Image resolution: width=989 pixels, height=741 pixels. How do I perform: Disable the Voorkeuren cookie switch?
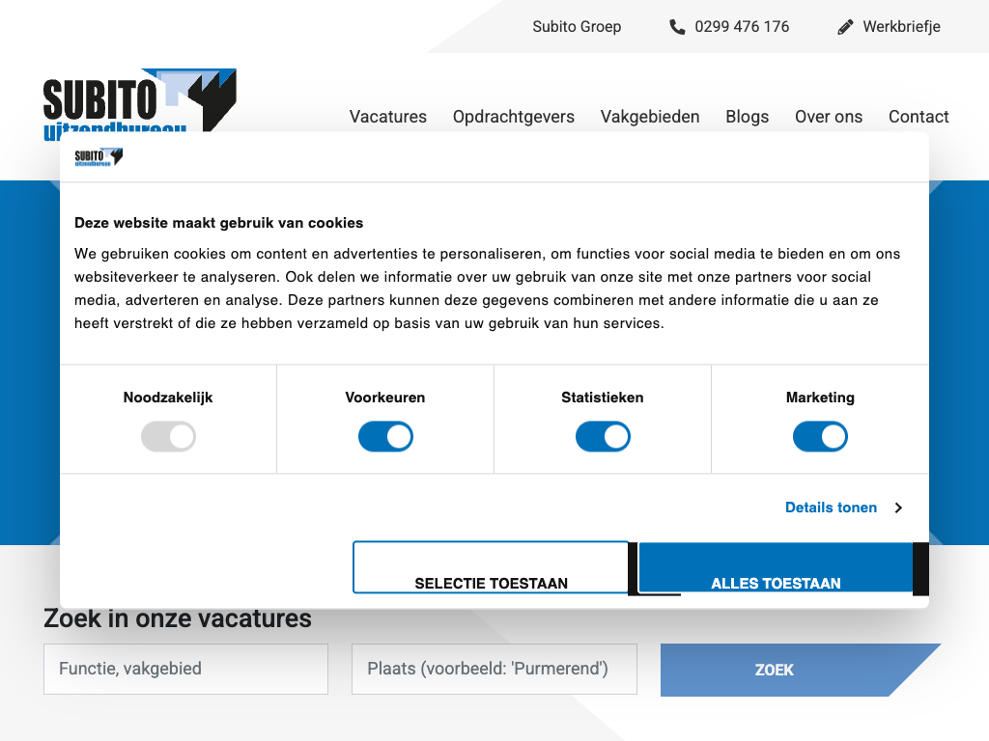tap(385, 437)
